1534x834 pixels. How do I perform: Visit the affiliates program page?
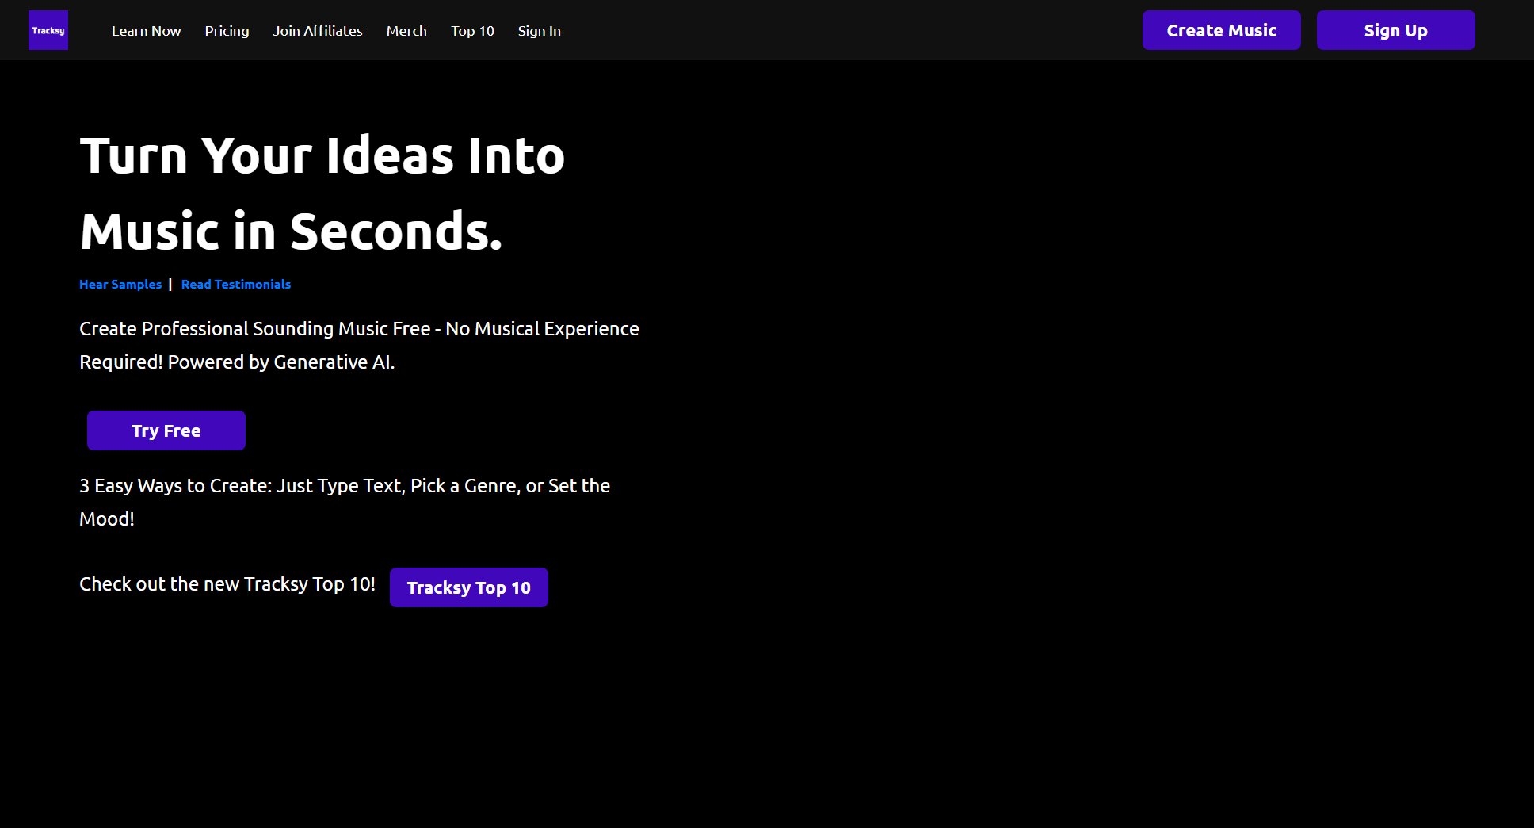point(317,30)
